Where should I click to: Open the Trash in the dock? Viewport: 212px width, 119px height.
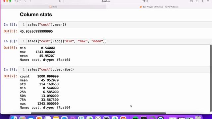pyautogui.click(x=198, y=118)
